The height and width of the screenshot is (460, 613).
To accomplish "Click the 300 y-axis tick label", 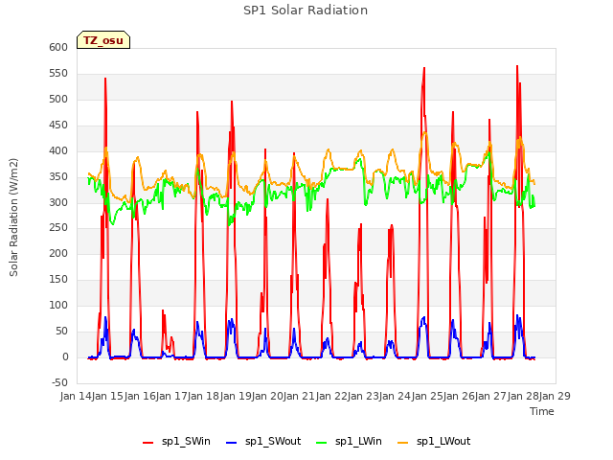I will tap(58, 202).
